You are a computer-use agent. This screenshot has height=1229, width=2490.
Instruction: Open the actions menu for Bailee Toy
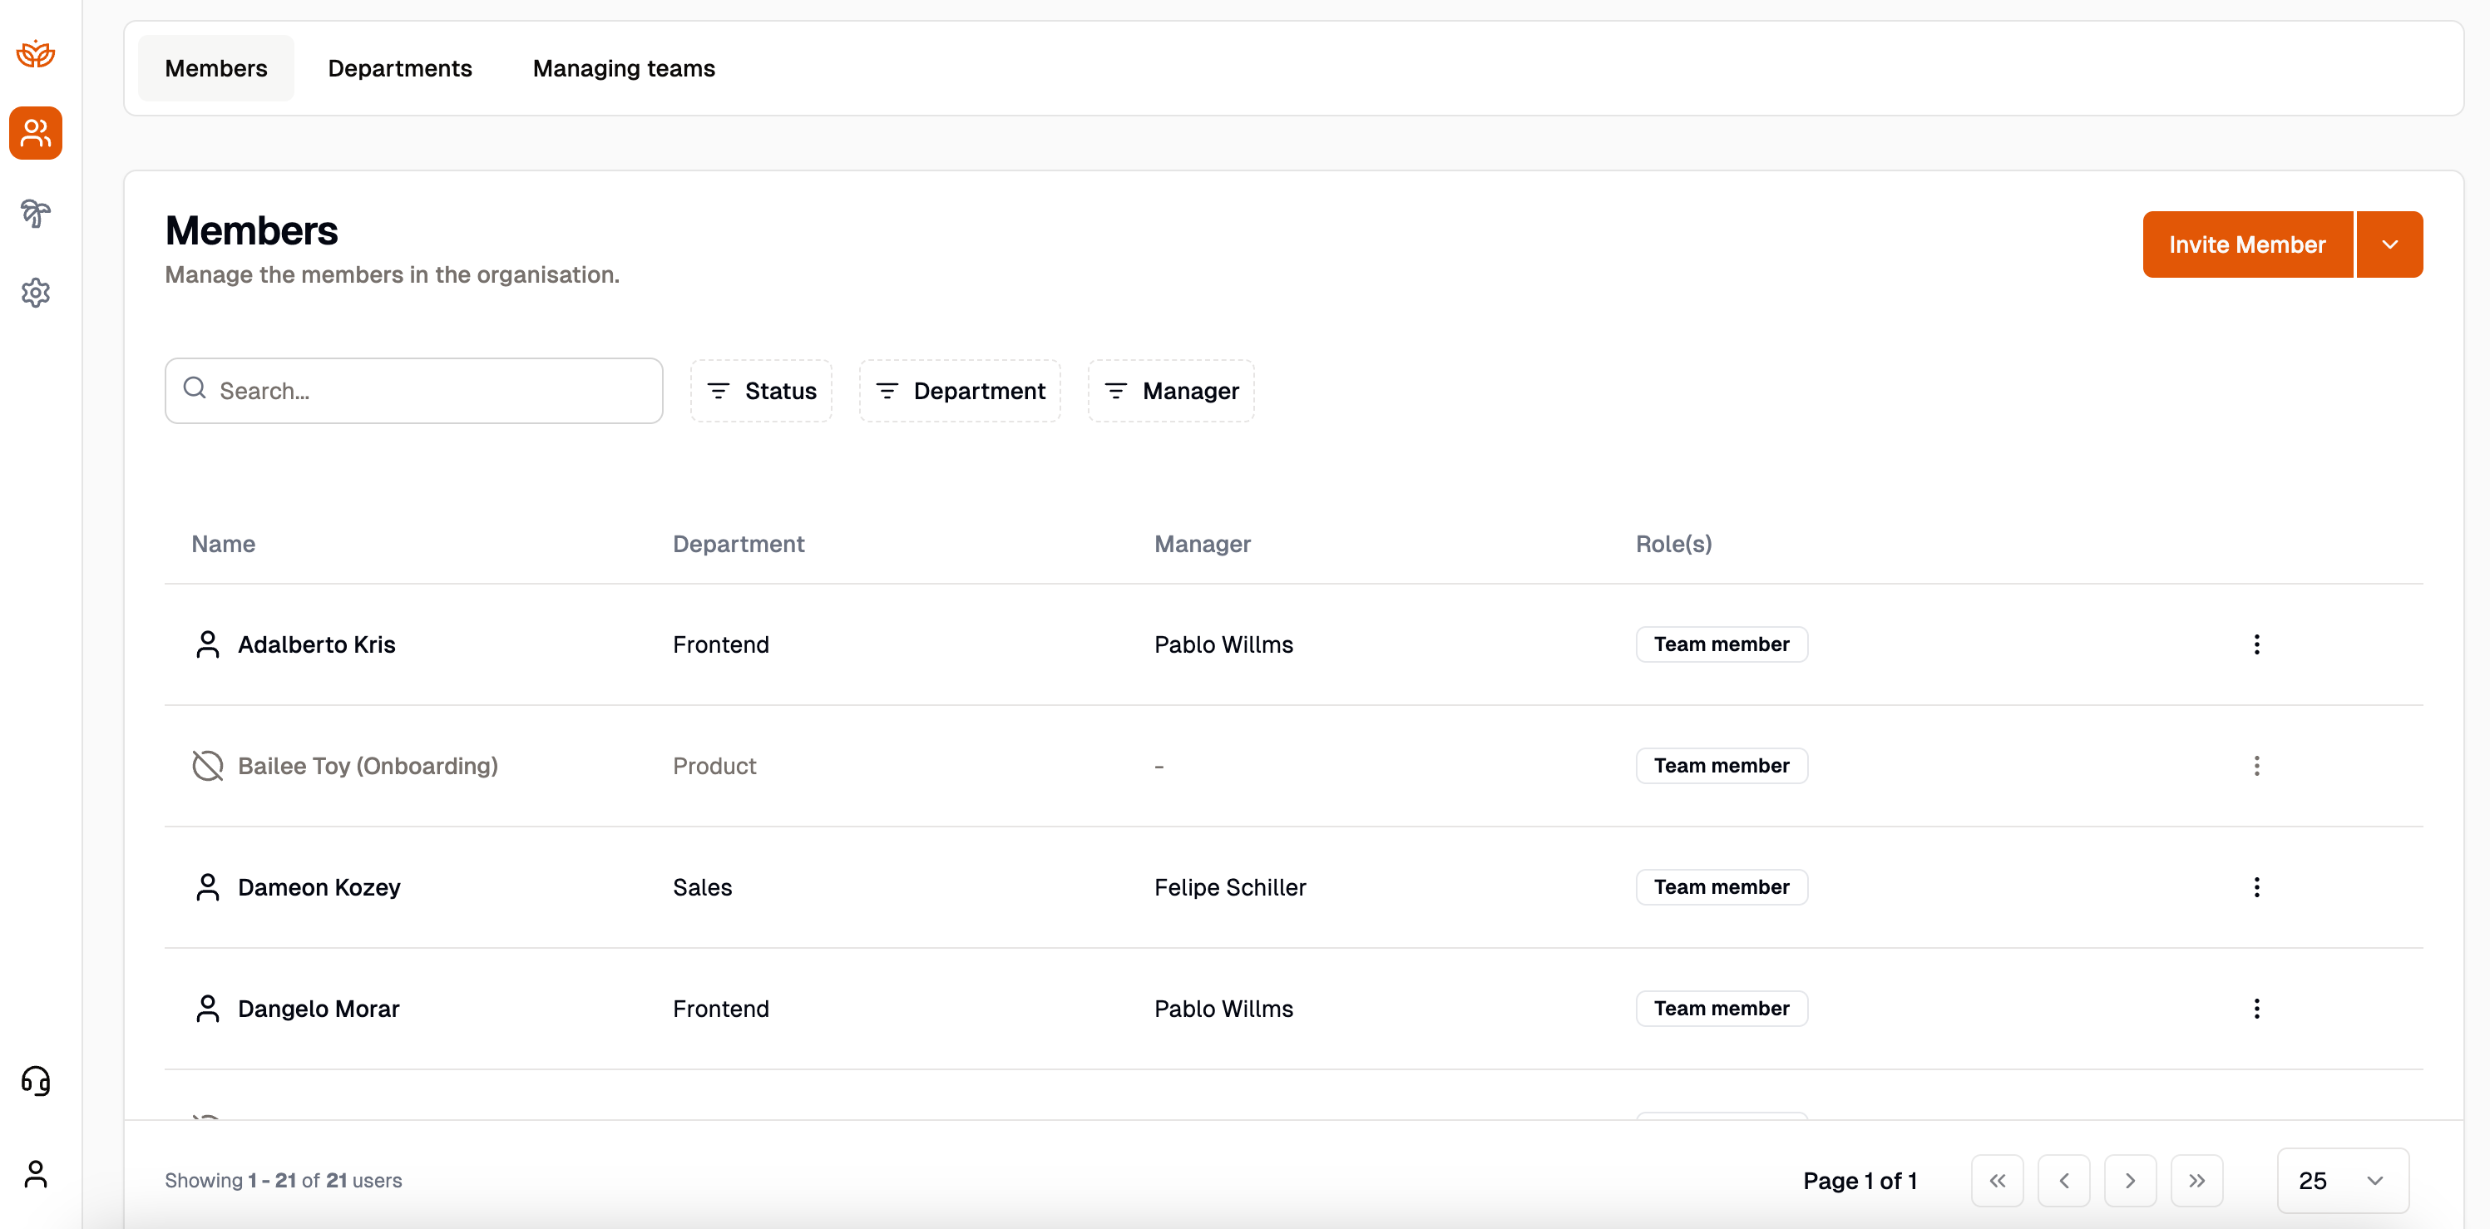[x=2256, y=765]
